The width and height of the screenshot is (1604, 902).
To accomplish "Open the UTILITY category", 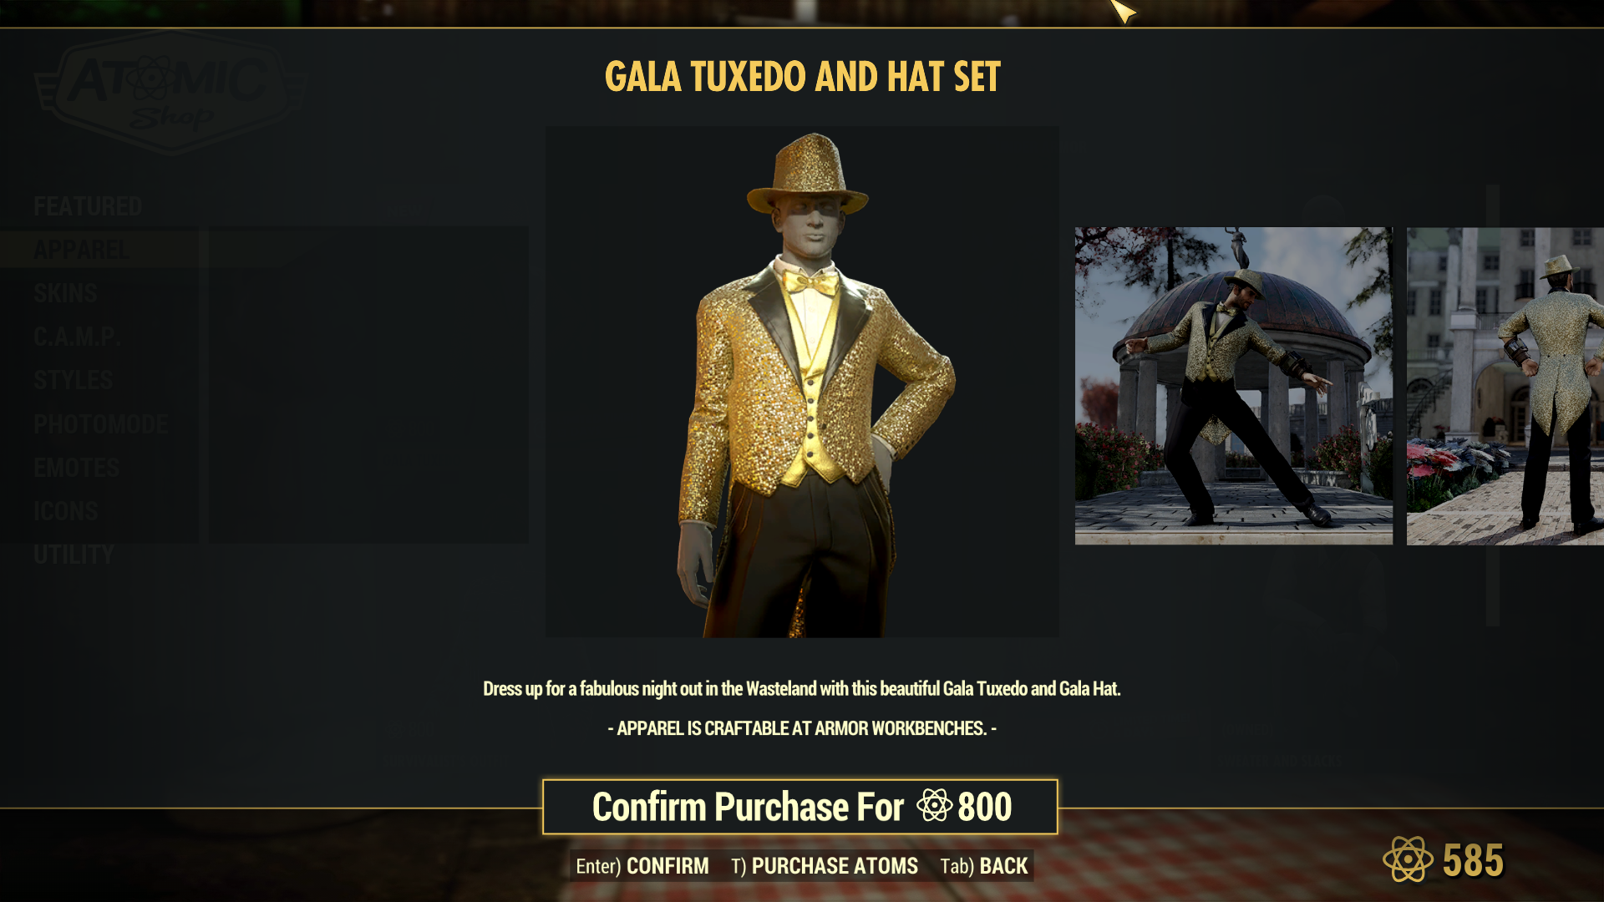I will click(74, 555).
